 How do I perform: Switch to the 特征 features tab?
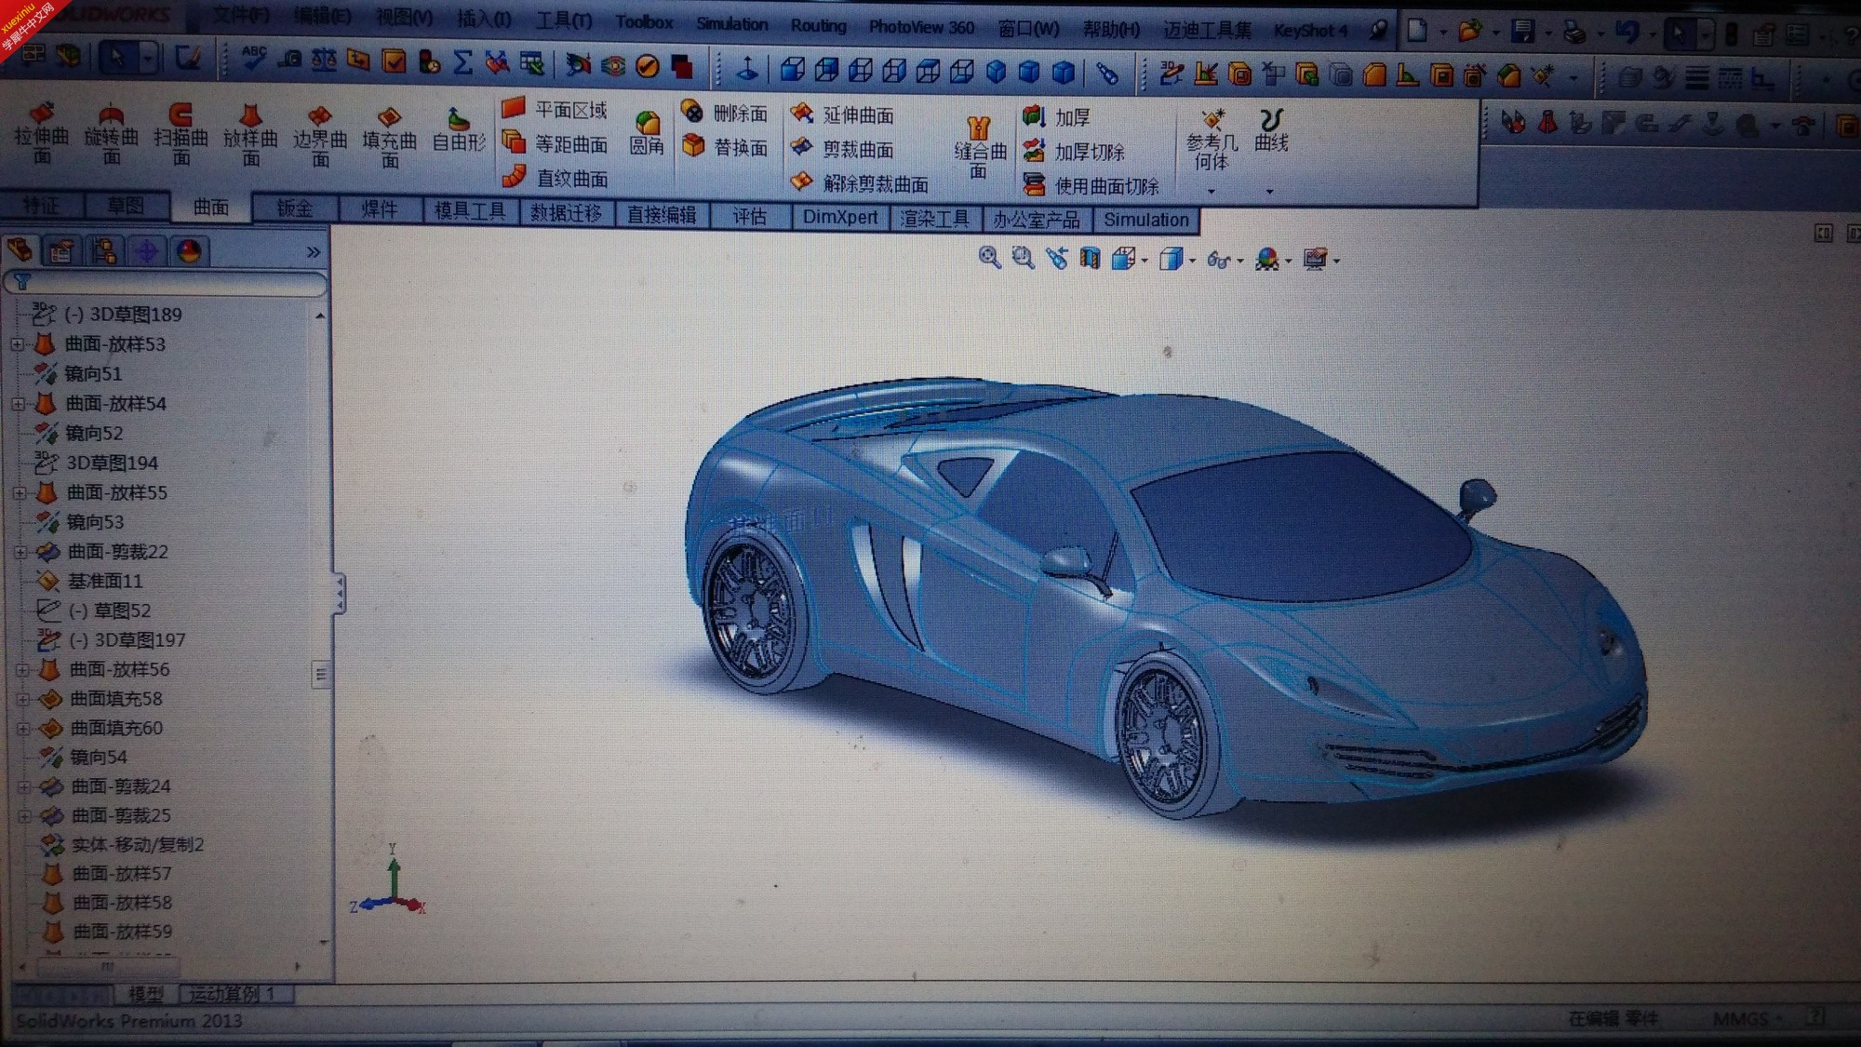tap(41, 206)
